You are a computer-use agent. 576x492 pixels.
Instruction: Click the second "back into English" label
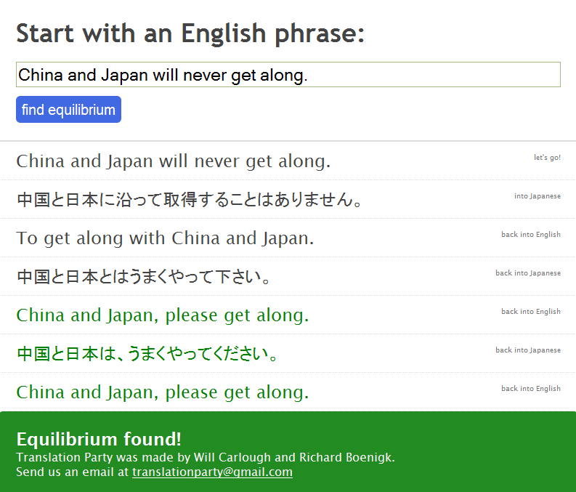point(531,312)
